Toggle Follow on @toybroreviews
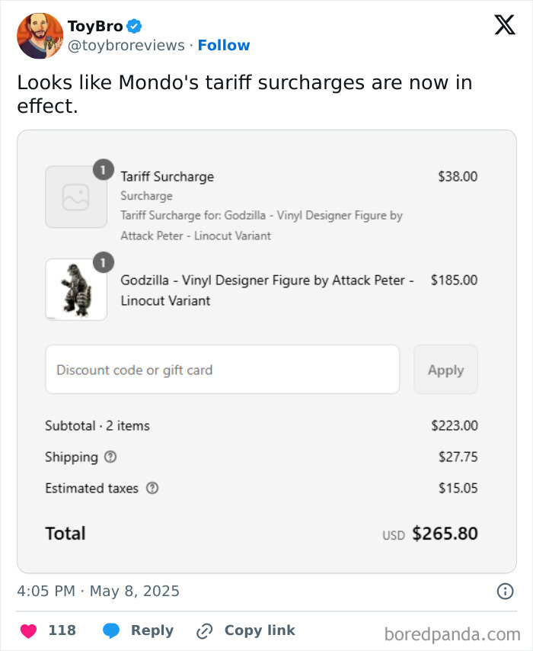Viewport: 533px width, 651px height. (224, 45)
